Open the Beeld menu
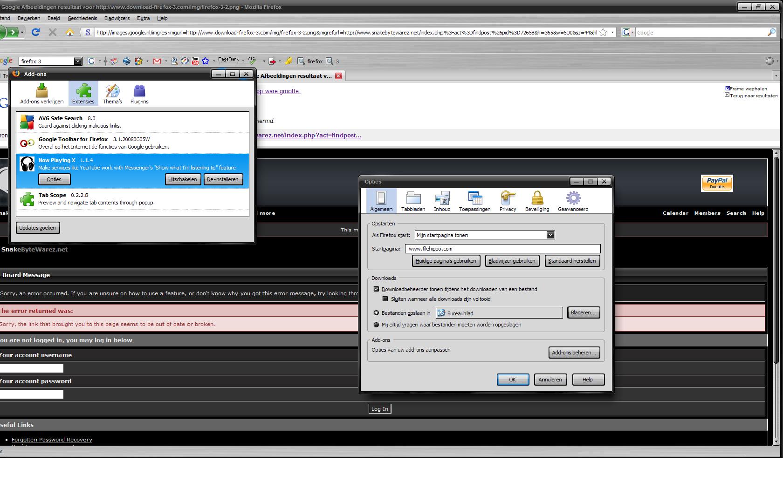The image size is (783, 489). click(x=54, y=18)
